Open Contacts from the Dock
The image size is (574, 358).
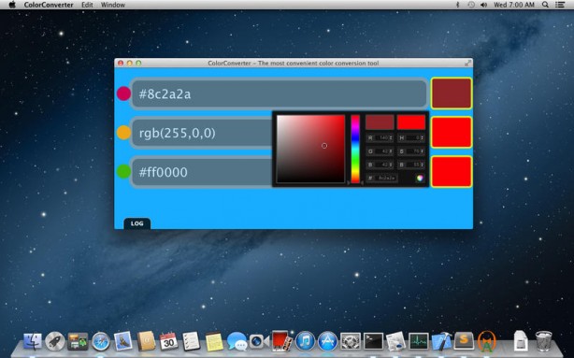(146, 341)
